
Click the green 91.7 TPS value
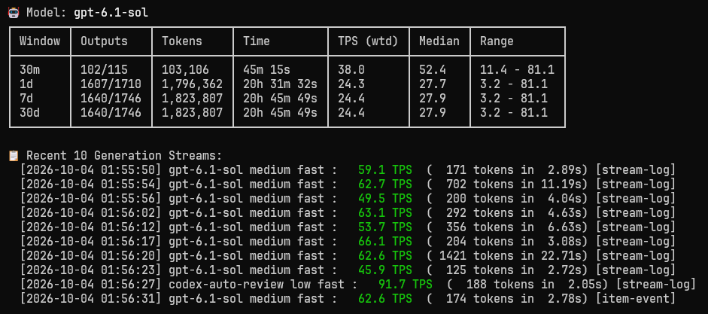pyautogui.click(x=406, y=284)
